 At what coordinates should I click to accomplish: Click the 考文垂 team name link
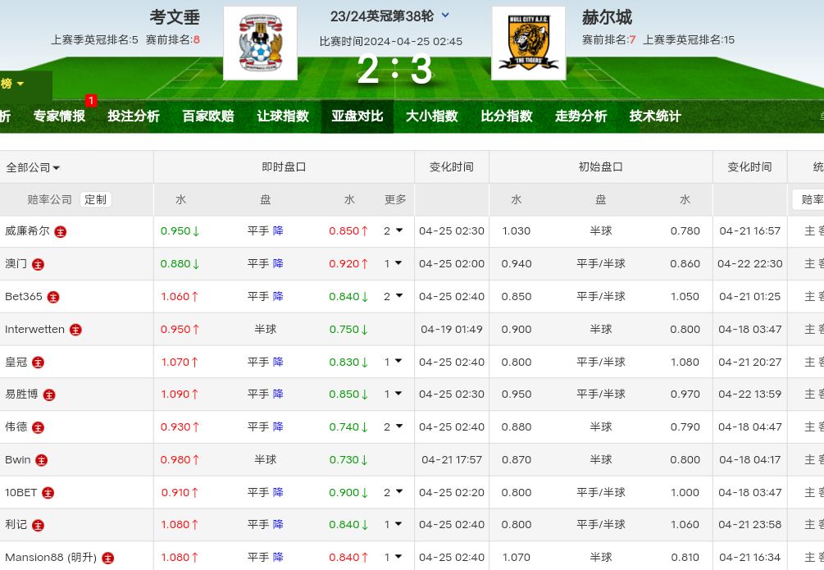tap(175, 17)
